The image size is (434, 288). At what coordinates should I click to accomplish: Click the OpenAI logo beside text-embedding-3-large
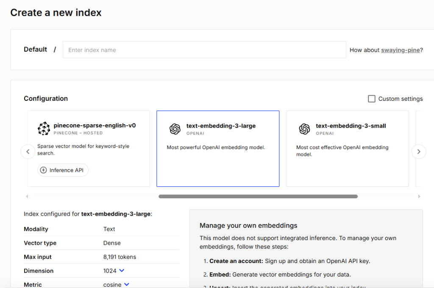tap(175, 129)
